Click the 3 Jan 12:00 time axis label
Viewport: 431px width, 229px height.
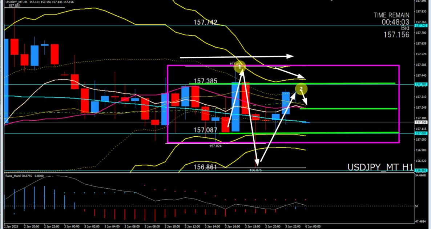pyautogui.click(x=192, y=226)
